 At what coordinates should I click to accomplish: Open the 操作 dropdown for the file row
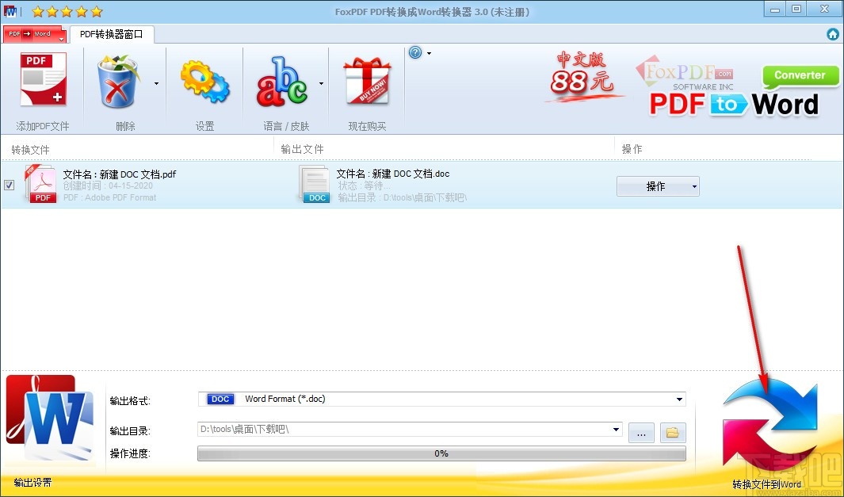coord(658,186)
